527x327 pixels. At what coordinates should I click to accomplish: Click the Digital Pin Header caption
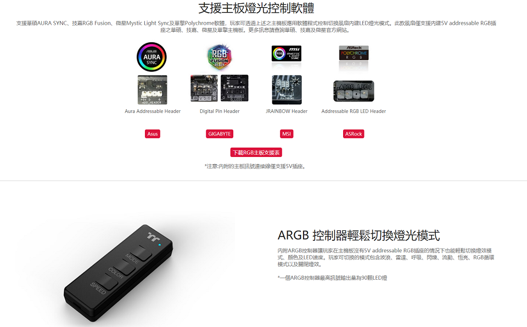[x=220, y=111]
